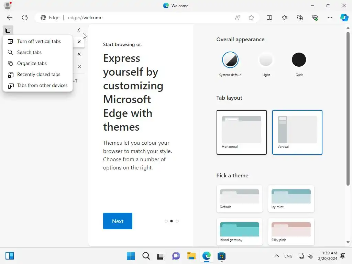352x264 pixels.
Task: Go to third page indicator dot
Action: tap(177, 221)
